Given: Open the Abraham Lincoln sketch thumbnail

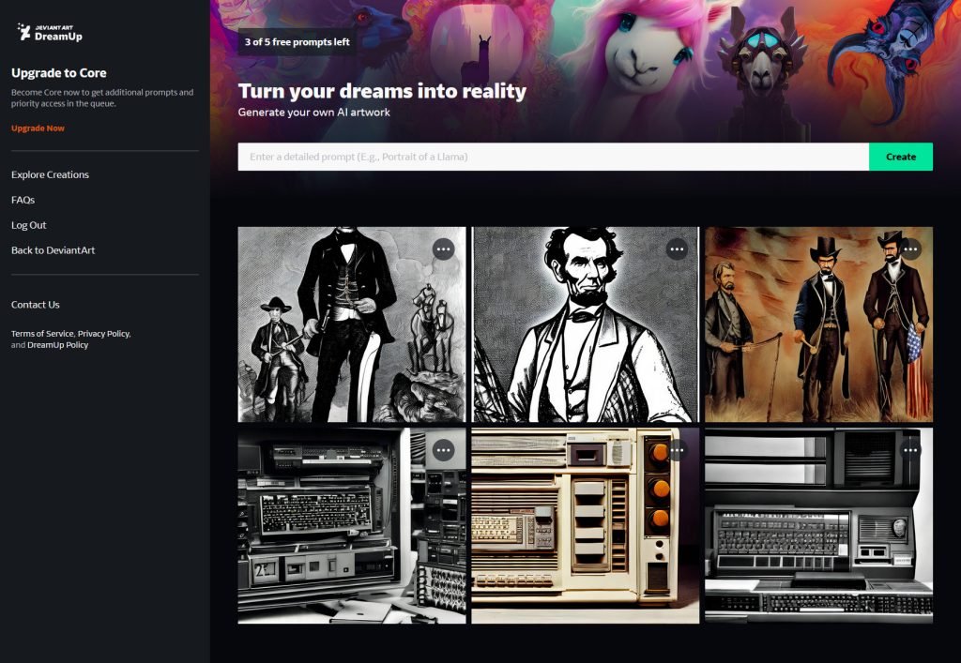Looking at the screenshot, I should (x=585, y=324).
